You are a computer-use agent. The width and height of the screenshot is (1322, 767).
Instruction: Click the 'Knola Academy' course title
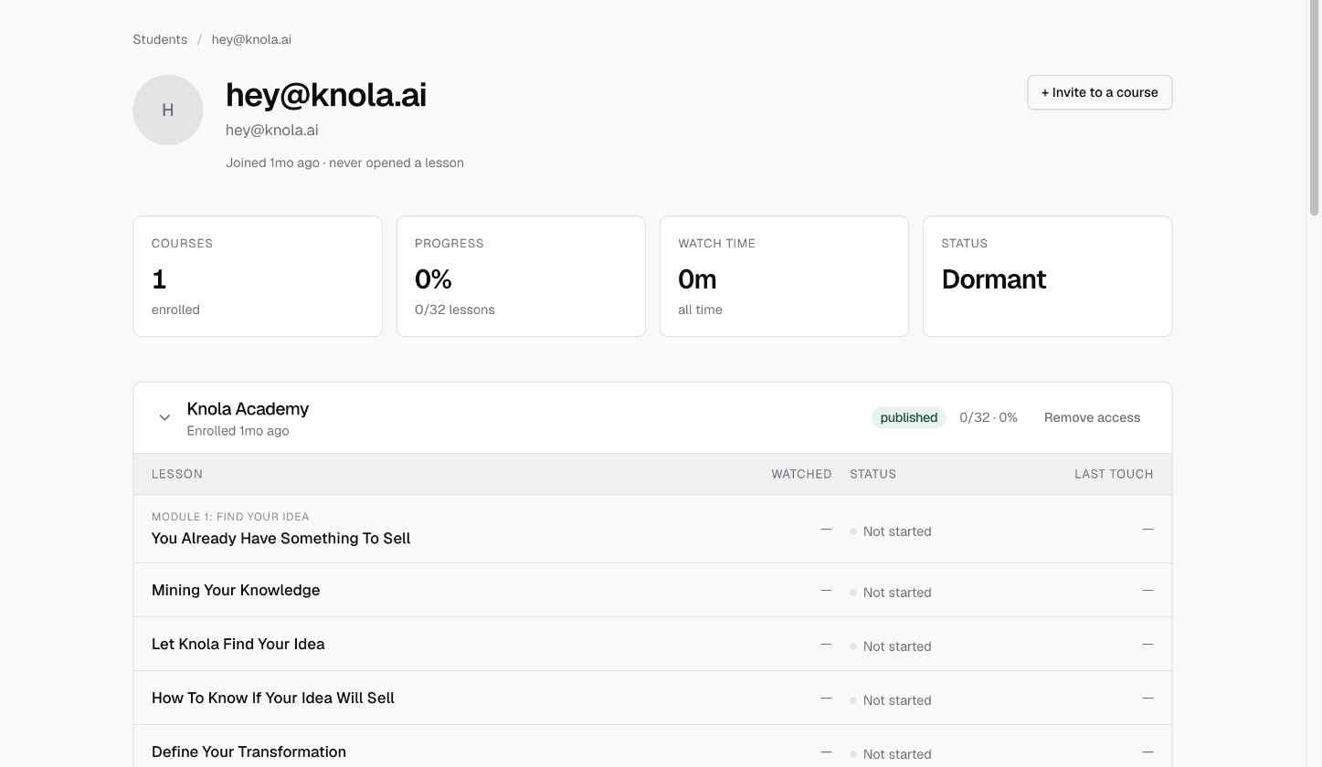tap(248, 409)
